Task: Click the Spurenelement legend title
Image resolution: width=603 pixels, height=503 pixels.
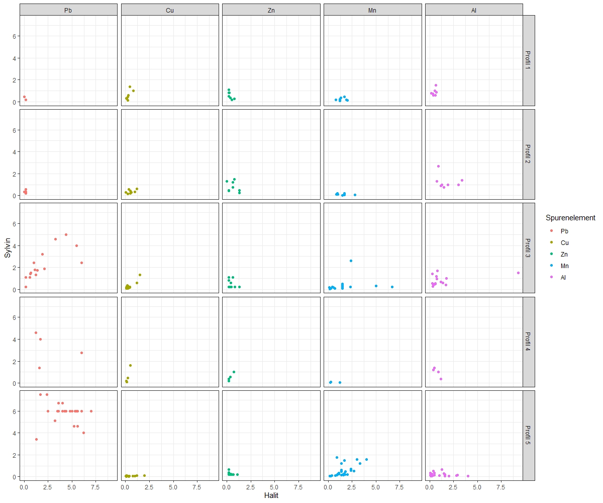Action: click(x=570, y=218)
